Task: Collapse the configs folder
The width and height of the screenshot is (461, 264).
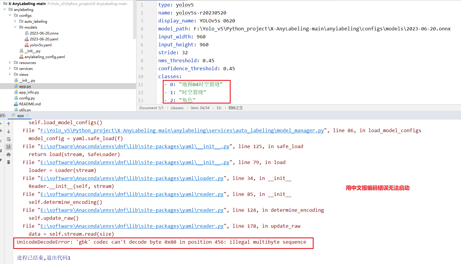Action: pos(10,15)
